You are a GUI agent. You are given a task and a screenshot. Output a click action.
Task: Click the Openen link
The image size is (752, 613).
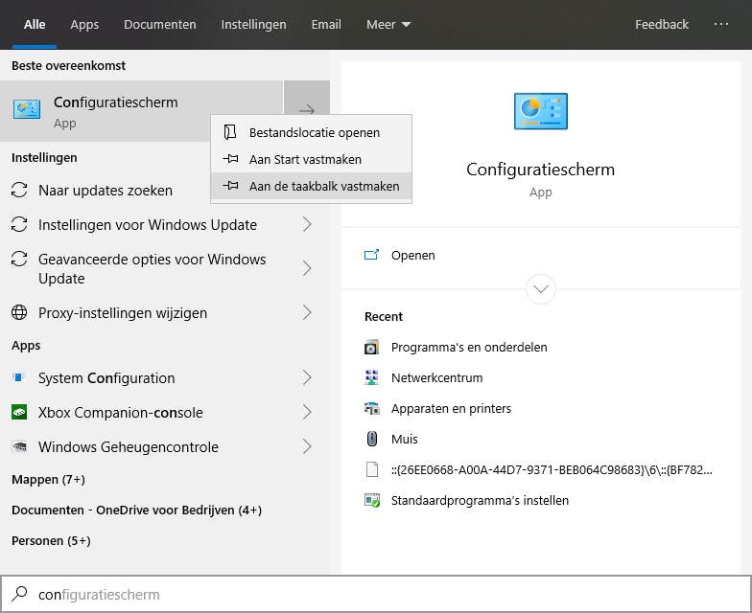(x=412, y=255)
